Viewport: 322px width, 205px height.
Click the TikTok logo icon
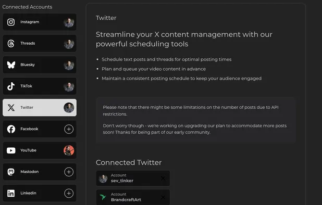coord(11,86)
